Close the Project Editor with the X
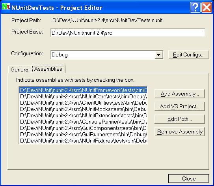This screenshot has height=186, width=214. click(x=207, y=8)
